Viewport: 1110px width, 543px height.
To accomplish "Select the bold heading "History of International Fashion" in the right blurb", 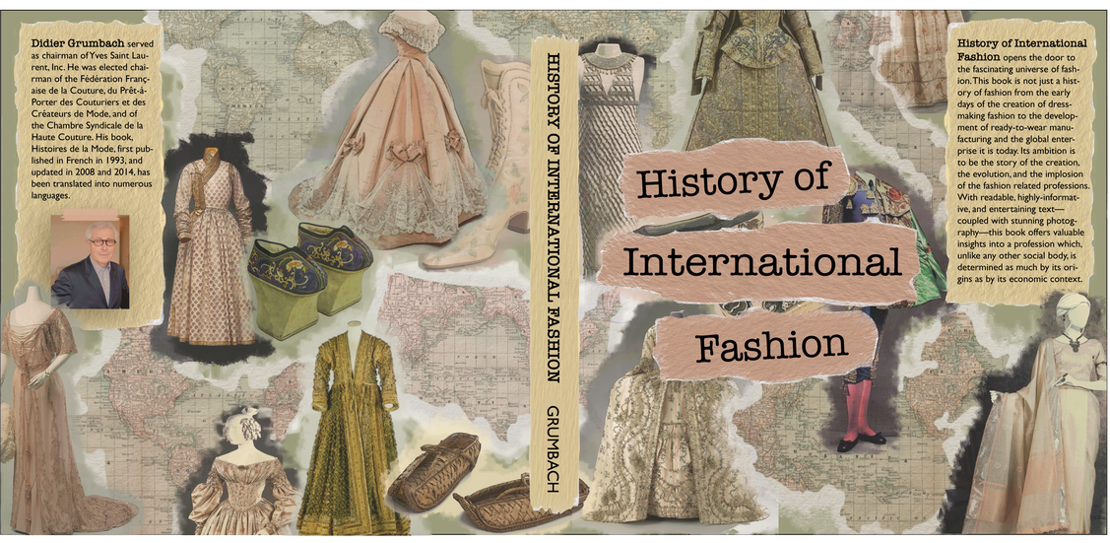I will coord(1020,49).
